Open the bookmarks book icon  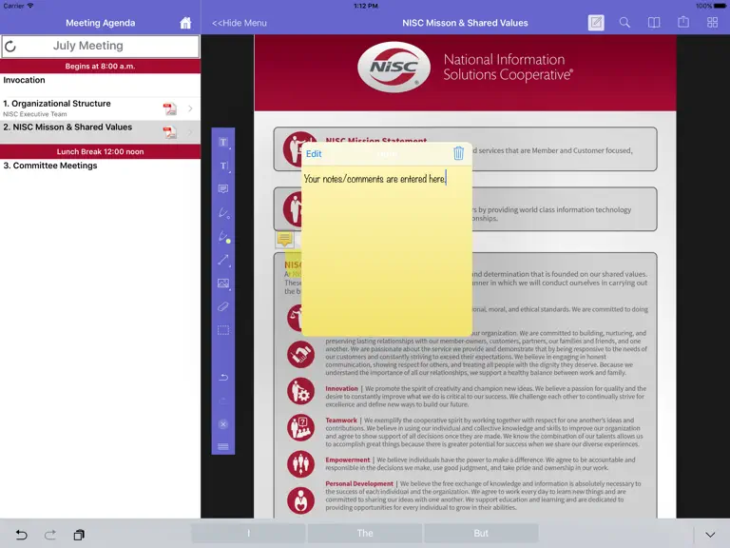click(654, 23)
